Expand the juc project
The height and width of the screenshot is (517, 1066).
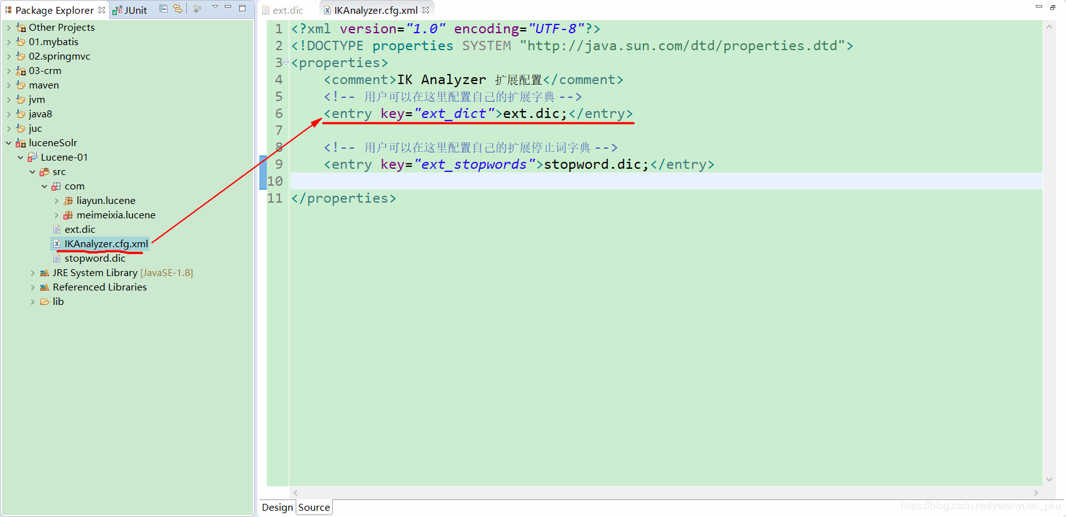(x=9, y=129)
